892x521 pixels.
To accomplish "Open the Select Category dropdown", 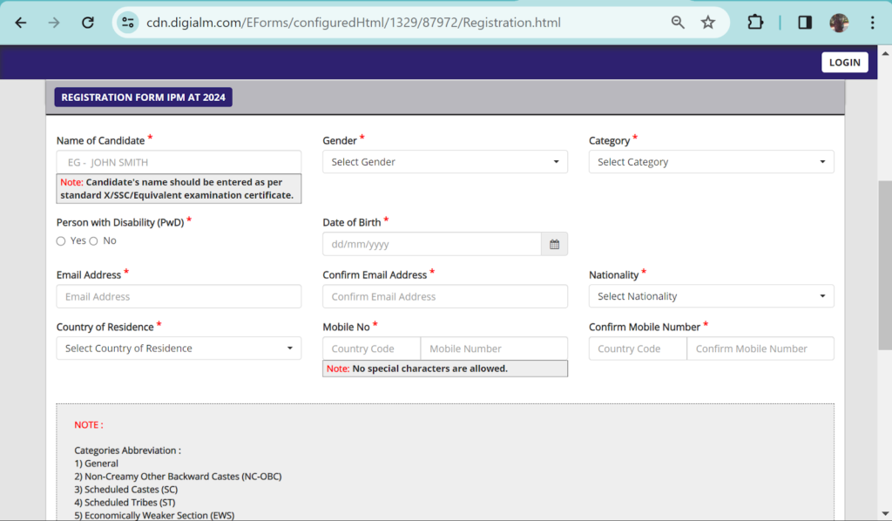I will pos(711,162).
